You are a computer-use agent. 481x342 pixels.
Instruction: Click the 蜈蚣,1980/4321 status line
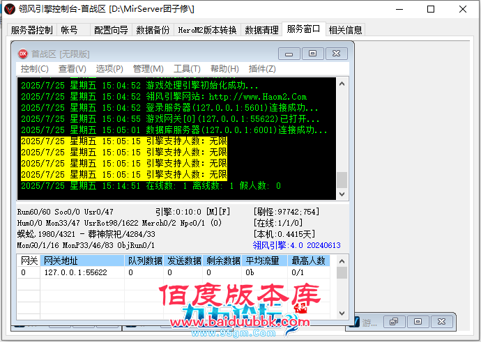(x=86, y=234)
